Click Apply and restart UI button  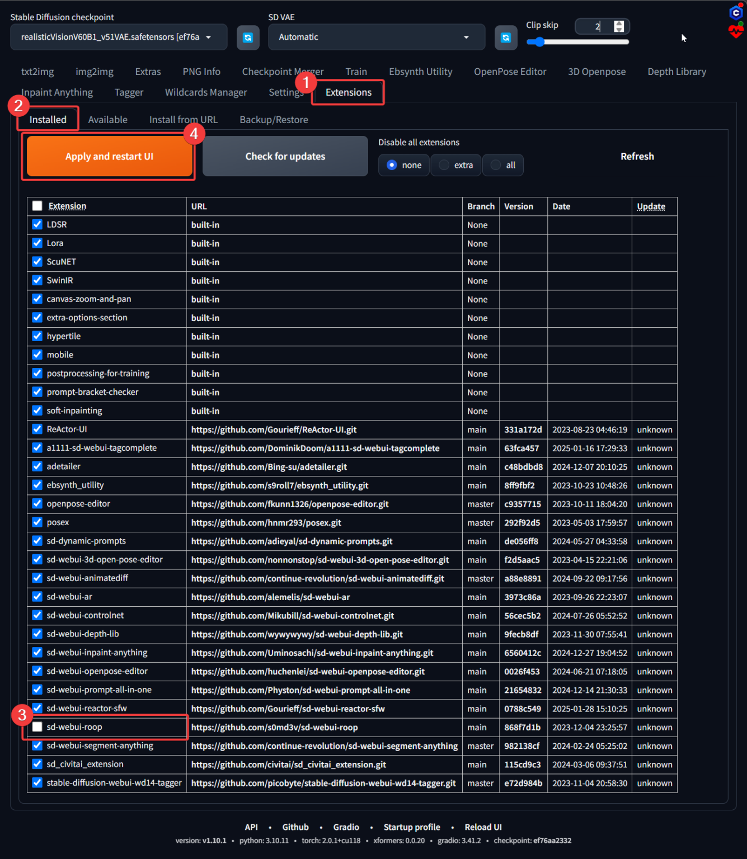pyautogui.click(x=109, y=157)
